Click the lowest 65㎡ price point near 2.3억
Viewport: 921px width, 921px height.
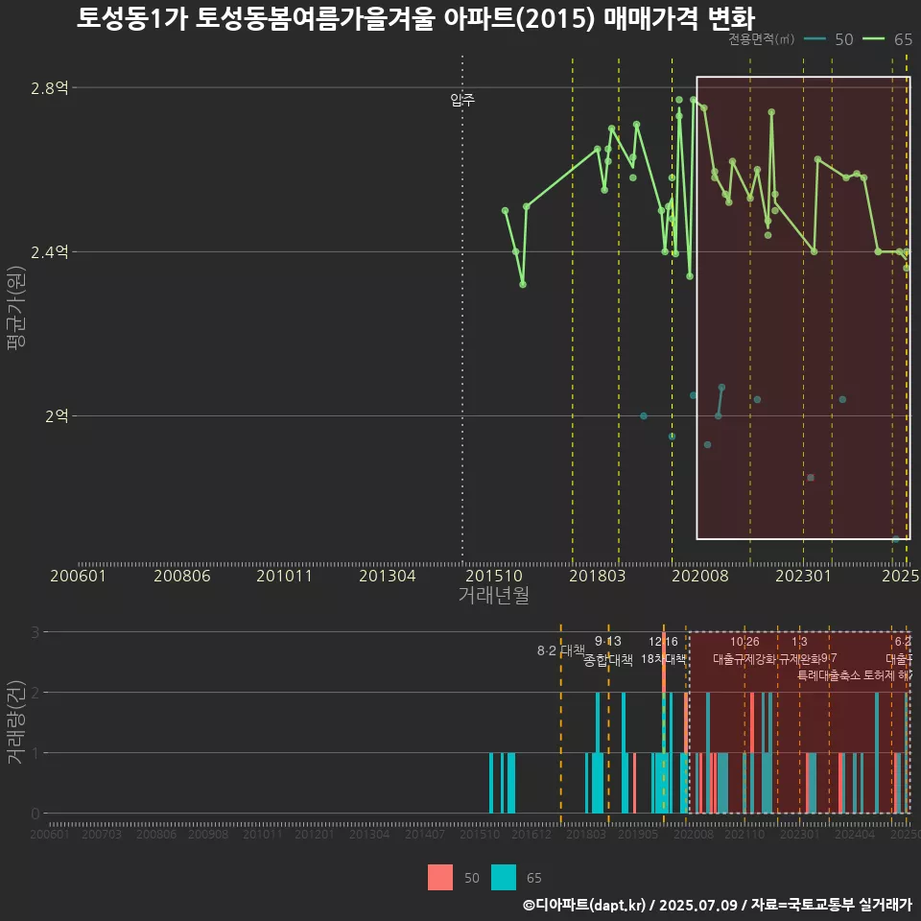(523, 284)
